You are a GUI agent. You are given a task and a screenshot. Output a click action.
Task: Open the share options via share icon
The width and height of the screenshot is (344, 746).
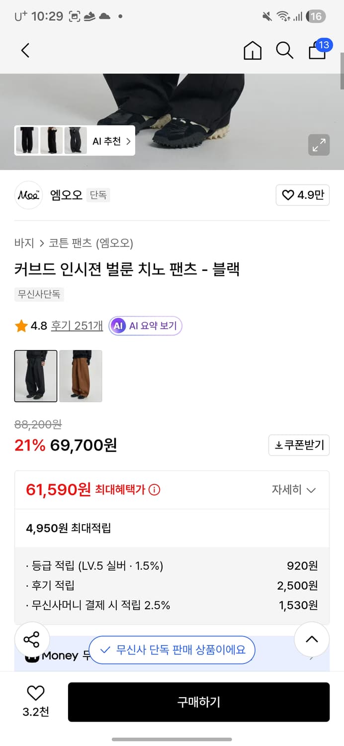(32, 639)
